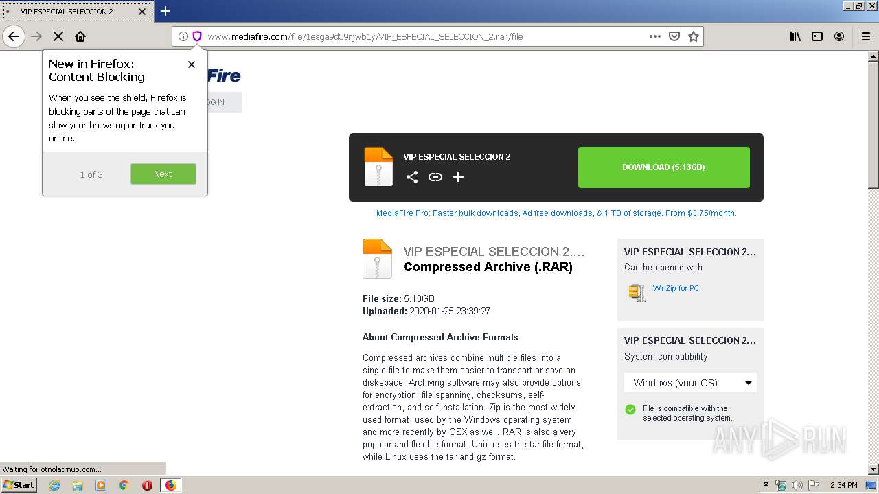The width and height of the screenshot is (879, 494).
Task: Expand the Windows (your OS) dropdown
Action: click(691, 383)
